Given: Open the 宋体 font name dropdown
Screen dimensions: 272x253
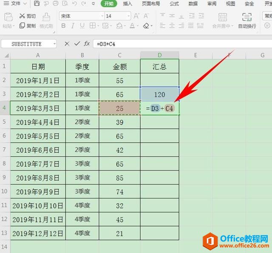Looking at the screenshot, I should click(102, 16).
